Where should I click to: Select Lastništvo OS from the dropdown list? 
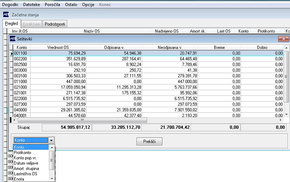25,174
